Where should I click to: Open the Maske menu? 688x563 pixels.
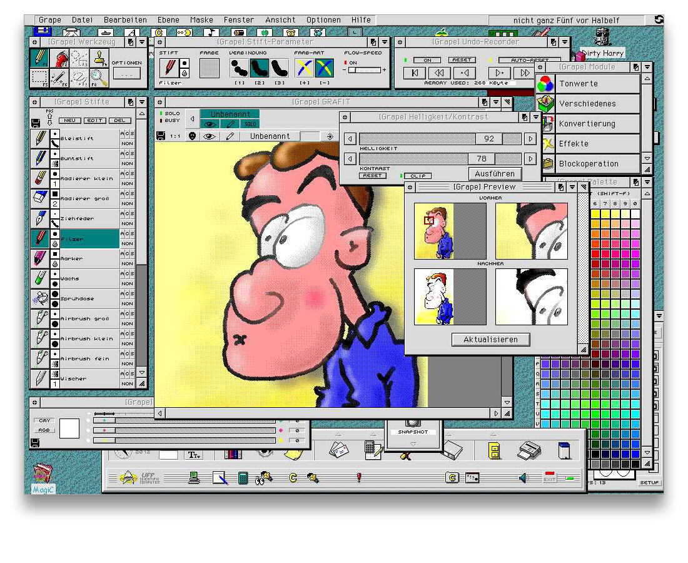(x=201, y=20)
